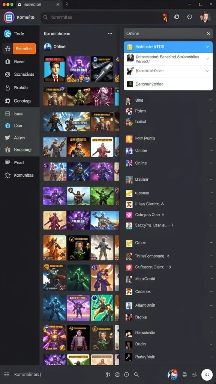Click the magnifier icon in bottom bar

pos(136,375)
